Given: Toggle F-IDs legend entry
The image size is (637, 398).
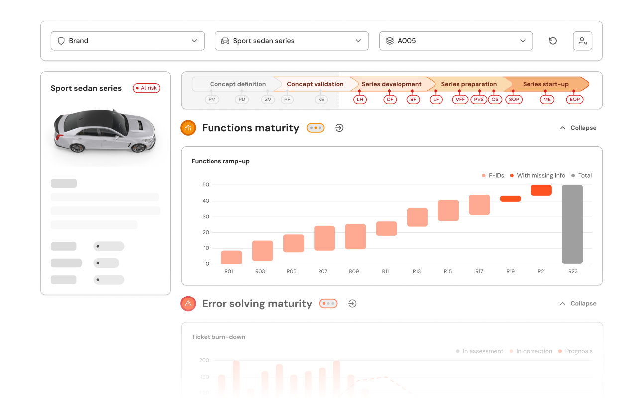Looking at the screenshot, I should click(x=493, y=175).
